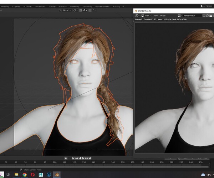
Task: Open File Explorer from the taskbar
Action: pos(16,174)
